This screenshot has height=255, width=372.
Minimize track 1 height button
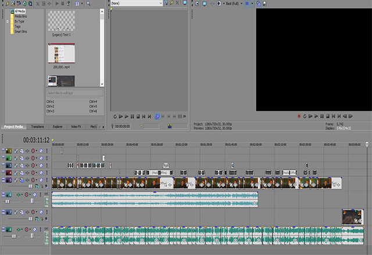(x=3, y=150)
